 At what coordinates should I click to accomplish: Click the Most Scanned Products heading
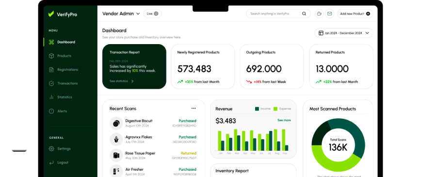333,109
